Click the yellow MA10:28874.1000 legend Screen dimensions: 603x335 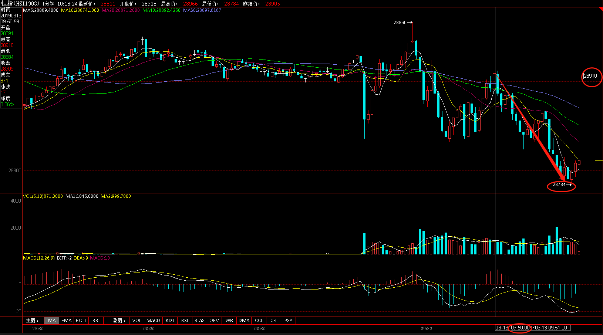coord(80,10)
